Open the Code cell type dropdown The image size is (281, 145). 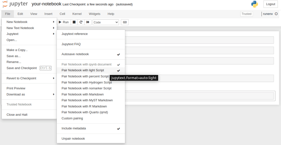[x=106, y=22]
